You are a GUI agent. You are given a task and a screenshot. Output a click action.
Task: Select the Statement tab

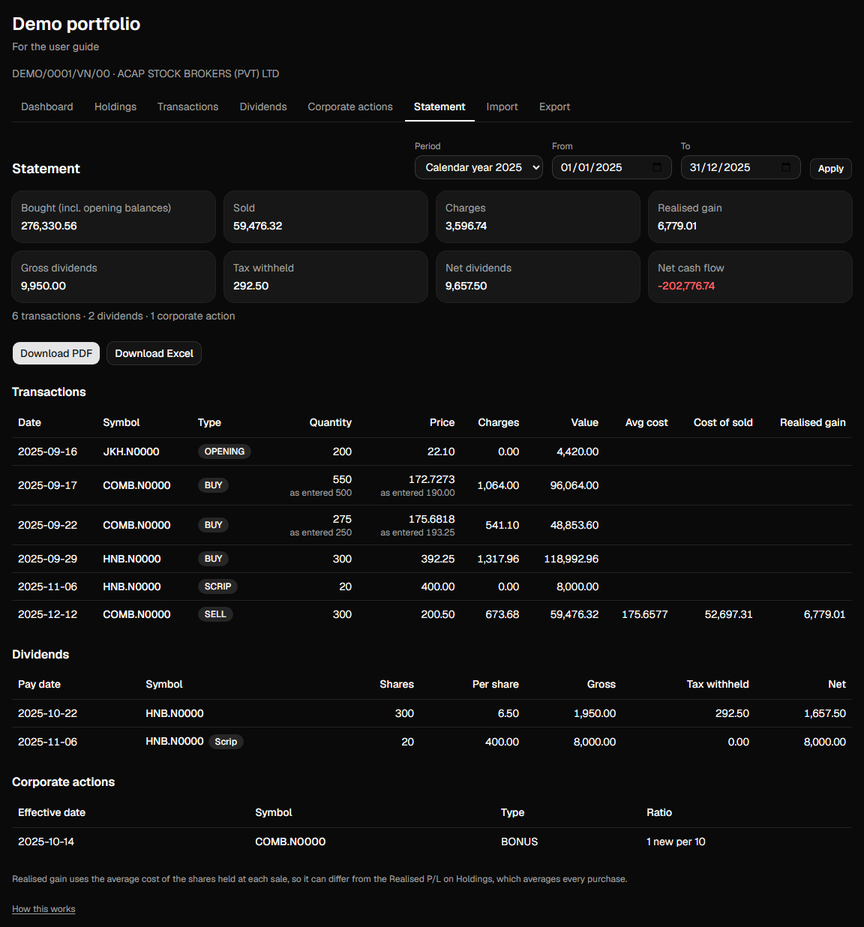[x=439, y=106]
